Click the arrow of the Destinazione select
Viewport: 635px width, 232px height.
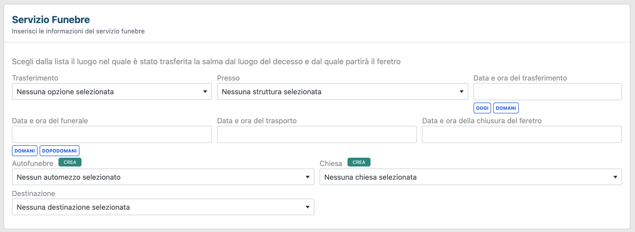pyautogui.click(x=307, y=207)
